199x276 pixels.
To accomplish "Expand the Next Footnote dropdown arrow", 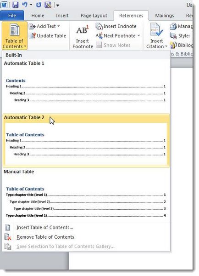I will tap(139, 36).
